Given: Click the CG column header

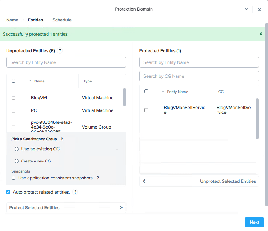Looking at the screenshot, I should click(221, 92).
